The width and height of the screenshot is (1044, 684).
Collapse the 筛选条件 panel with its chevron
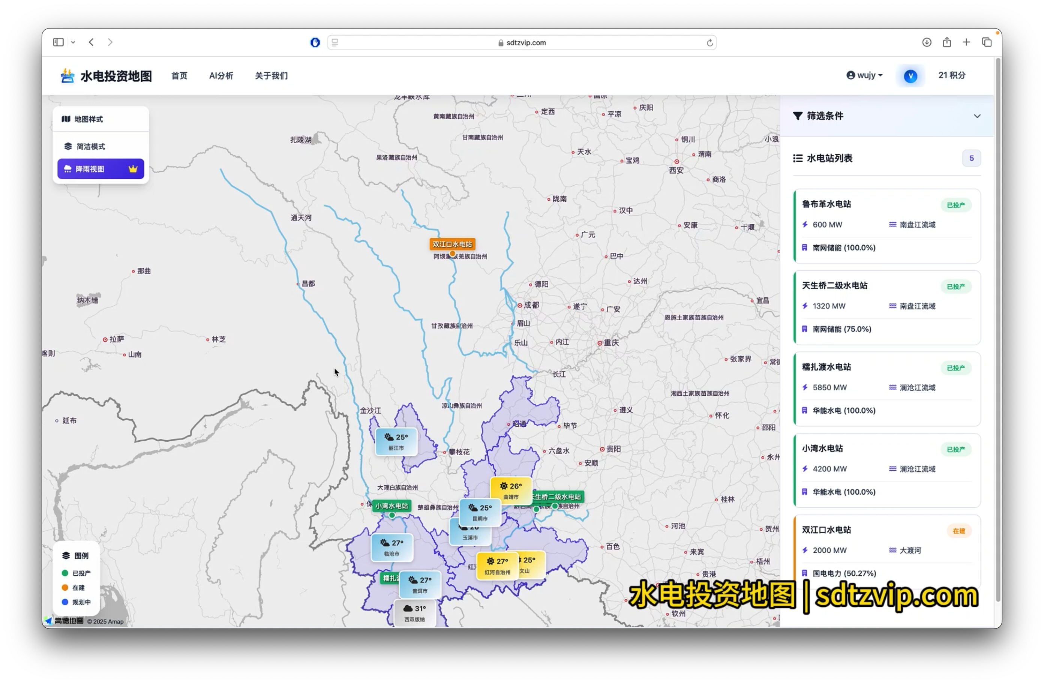(977, 116)
